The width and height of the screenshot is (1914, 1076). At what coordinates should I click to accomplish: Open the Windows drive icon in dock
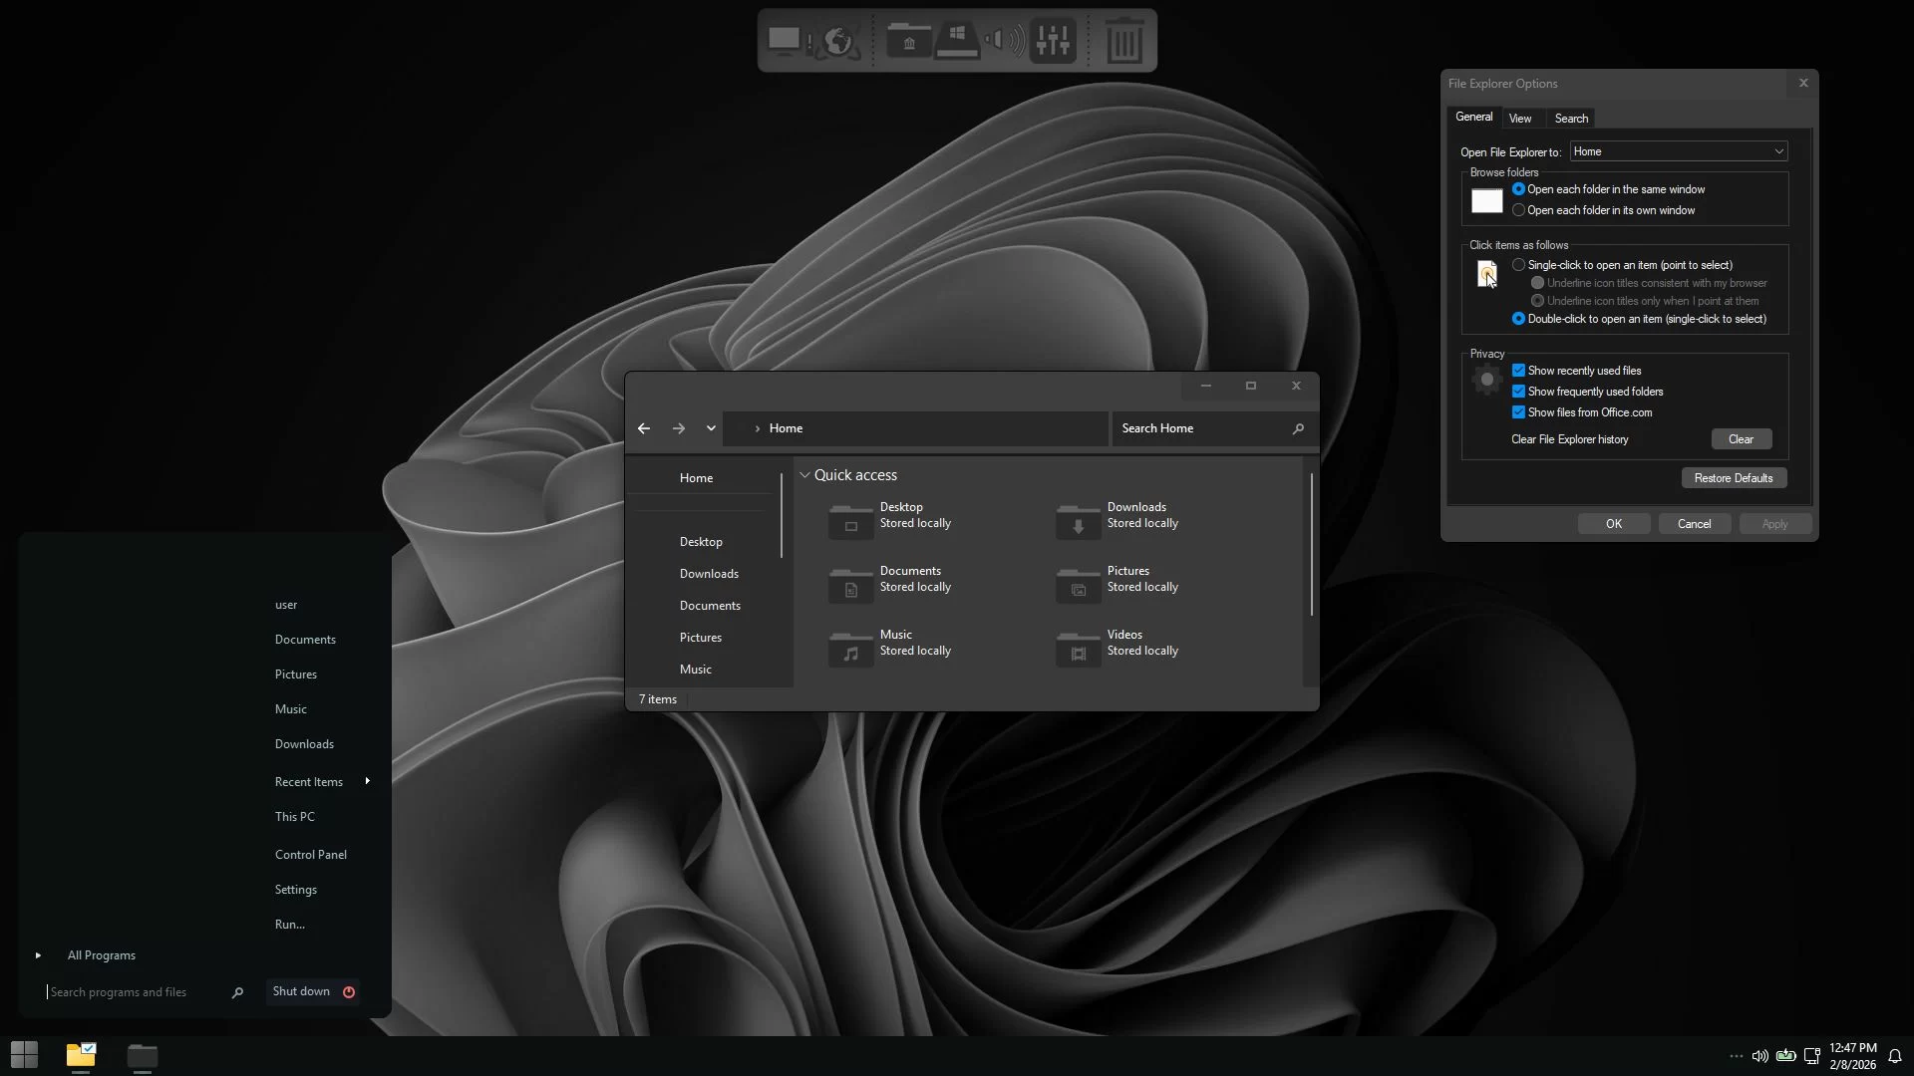pos(957,41)
